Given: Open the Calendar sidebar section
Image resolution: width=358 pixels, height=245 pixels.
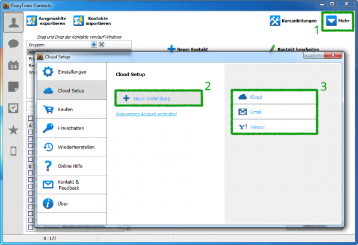Looking at the screenshot, I should pos(13,65).
